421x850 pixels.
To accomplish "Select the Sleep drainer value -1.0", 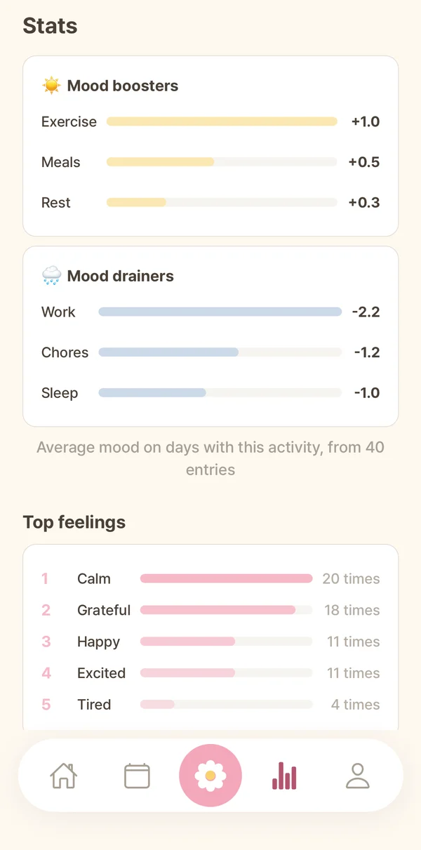I will [x=367, y=393].
